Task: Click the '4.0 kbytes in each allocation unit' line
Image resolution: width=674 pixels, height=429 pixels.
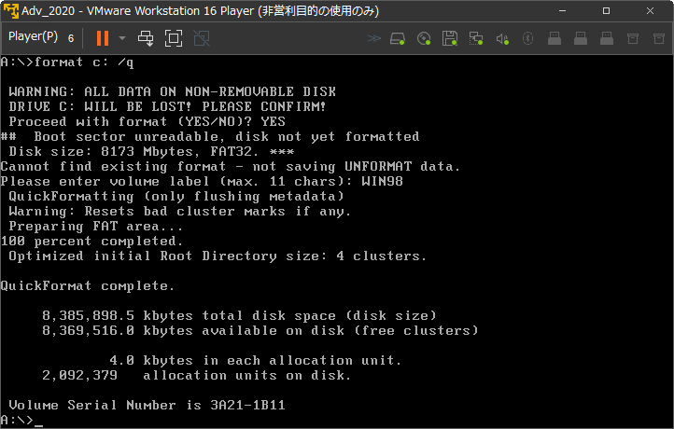Action: tap(256, 360)
